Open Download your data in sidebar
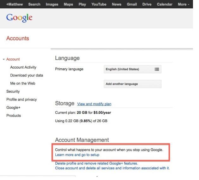 tap(27, 75)
